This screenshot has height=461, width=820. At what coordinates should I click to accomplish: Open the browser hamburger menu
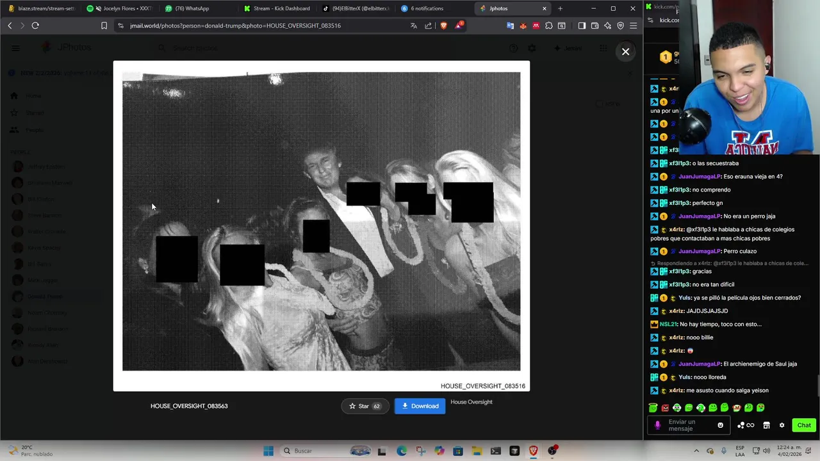coord(634,26)
